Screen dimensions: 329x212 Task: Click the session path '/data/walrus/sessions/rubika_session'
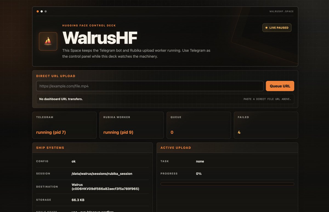[102, 173]
